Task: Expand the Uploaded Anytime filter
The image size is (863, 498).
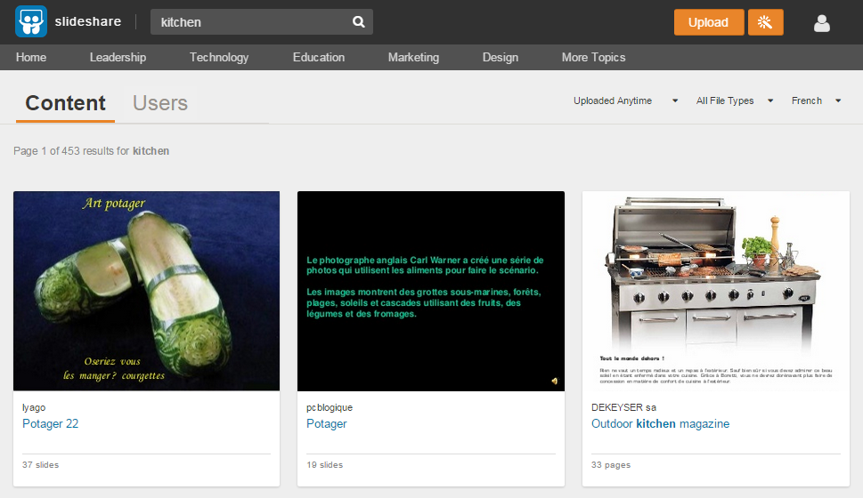Action: point(625,101)
